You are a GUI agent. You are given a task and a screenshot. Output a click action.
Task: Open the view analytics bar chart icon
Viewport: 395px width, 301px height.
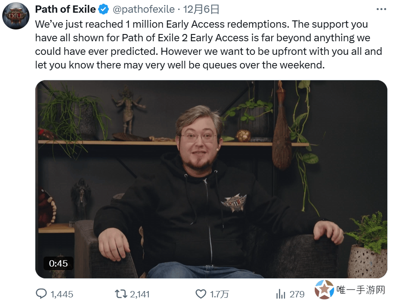coord(280,294)
